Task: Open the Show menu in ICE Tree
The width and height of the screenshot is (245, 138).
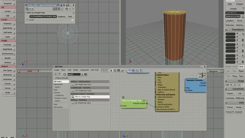Action: point(63,70)
